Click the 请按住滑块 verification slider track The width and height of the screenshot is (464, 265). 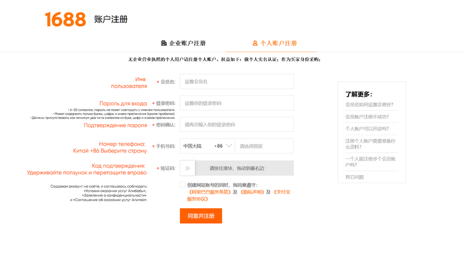tap(244, 168)
